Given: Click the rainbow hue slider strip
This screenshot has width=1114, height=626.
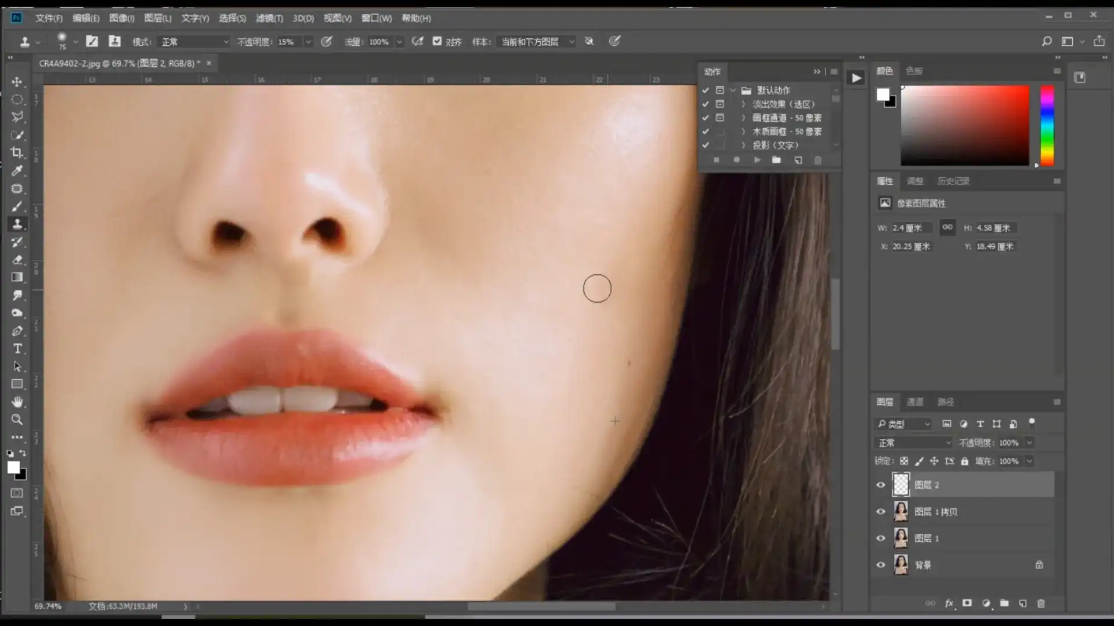Looking at the screenshot, I should [1047, 125].
